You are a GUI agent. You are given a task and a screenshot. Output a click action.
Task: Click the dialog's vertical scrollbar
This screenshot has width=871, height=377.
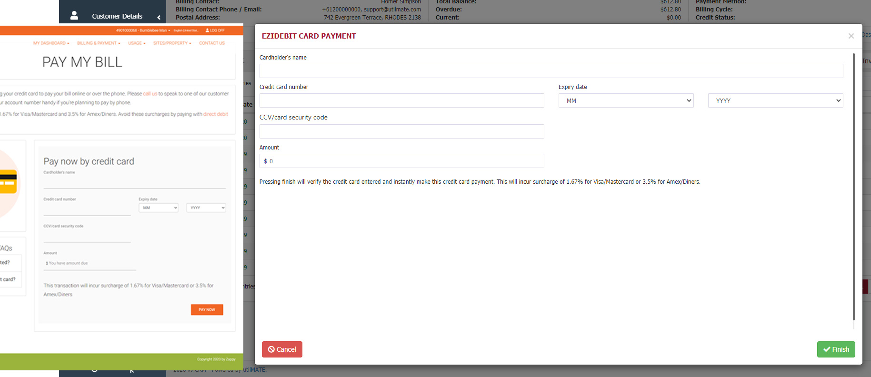[853, 187]
